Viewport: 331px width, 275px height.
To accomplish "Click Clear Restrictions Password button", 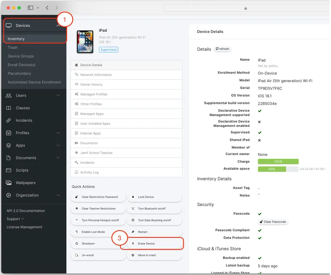I will (98, 197).
